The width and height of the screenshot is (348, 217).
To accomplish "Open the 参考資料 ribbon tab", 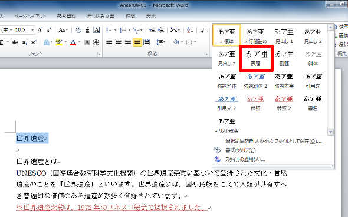I will [67, 16].
